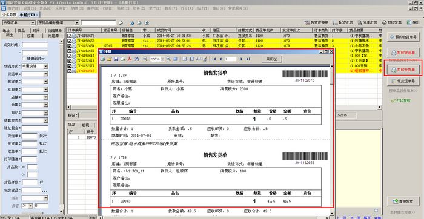424x219 pixels.
Task: Click the full screen icon in preview toolbar
Action: click(176, 59)
